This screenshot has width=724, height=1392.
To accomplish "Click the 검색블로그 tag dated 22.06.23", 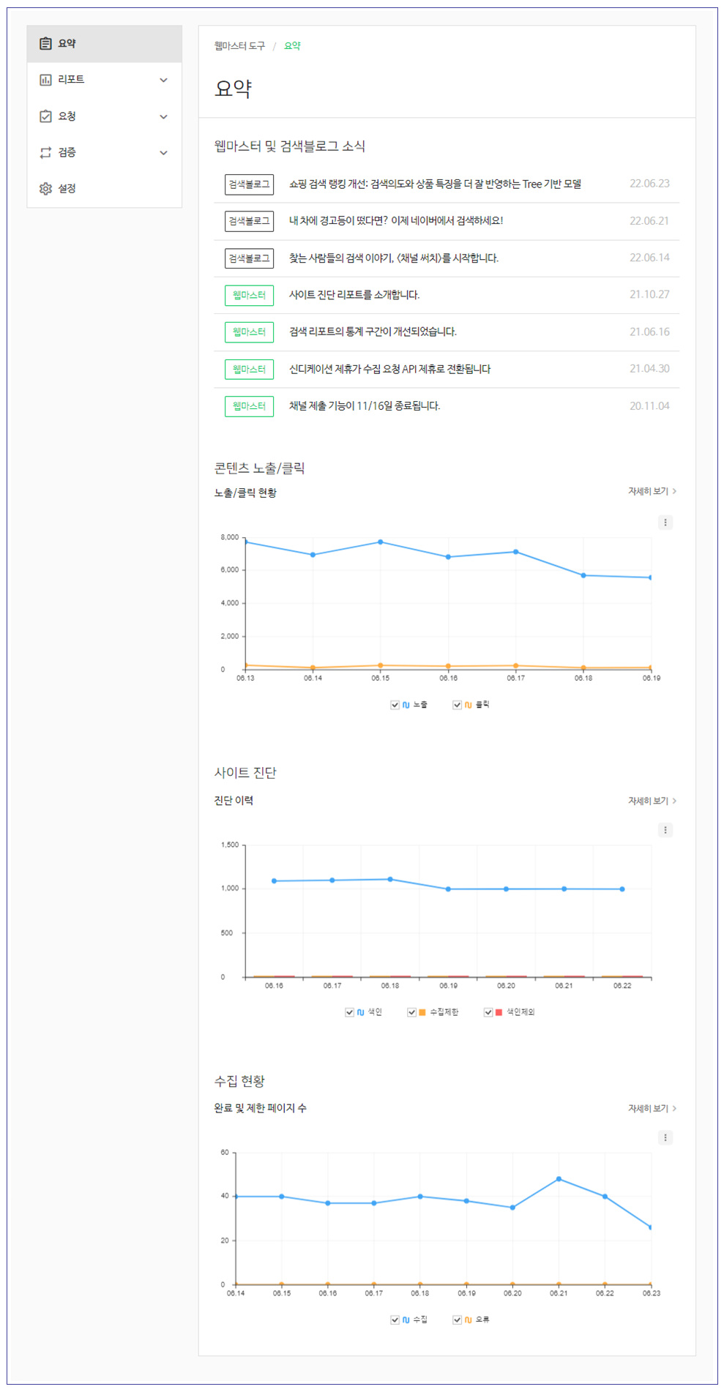I will (x=249, y=184).
